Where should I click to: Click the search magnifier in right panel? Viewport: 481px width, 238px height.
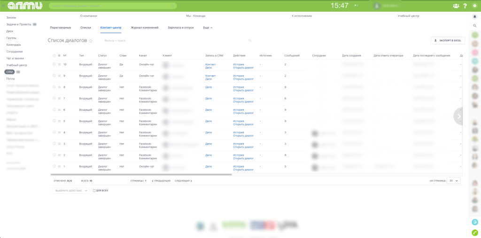click(474, 26)
